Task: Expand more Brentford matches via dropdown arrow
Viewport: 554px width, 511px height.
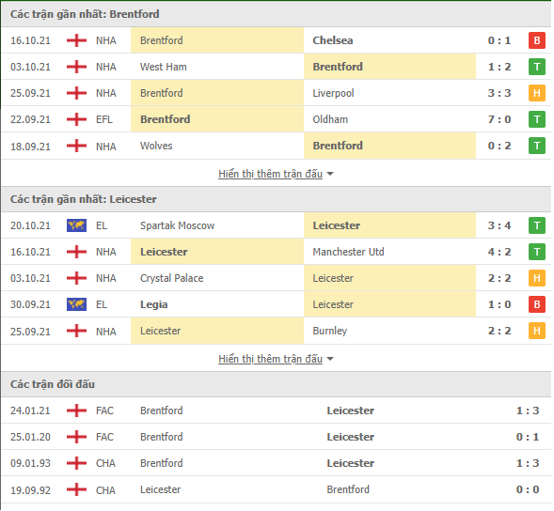Action: tap(331, 175)
